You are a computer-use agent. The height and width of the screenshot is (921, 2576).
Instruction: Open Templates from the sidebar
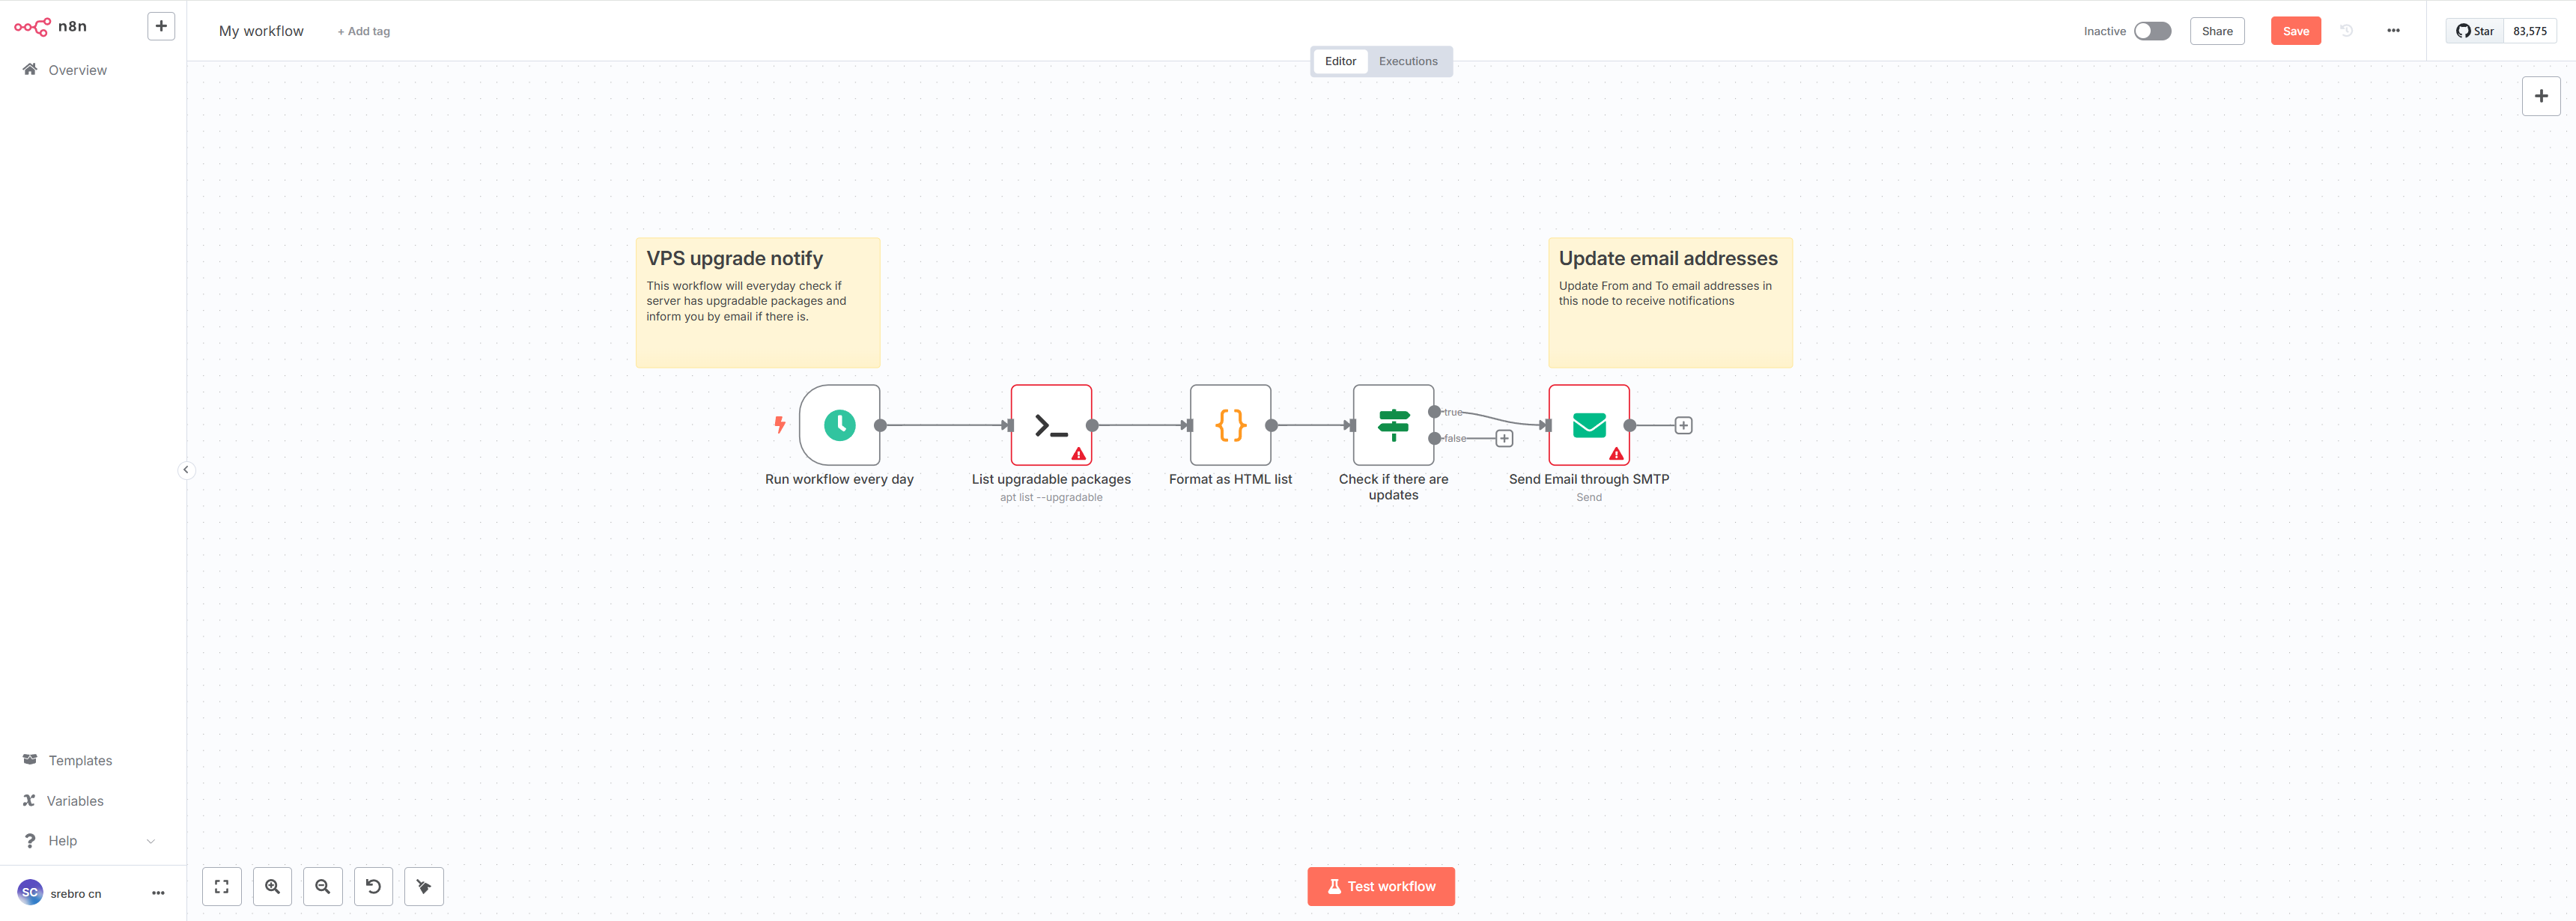pos(80,761)
